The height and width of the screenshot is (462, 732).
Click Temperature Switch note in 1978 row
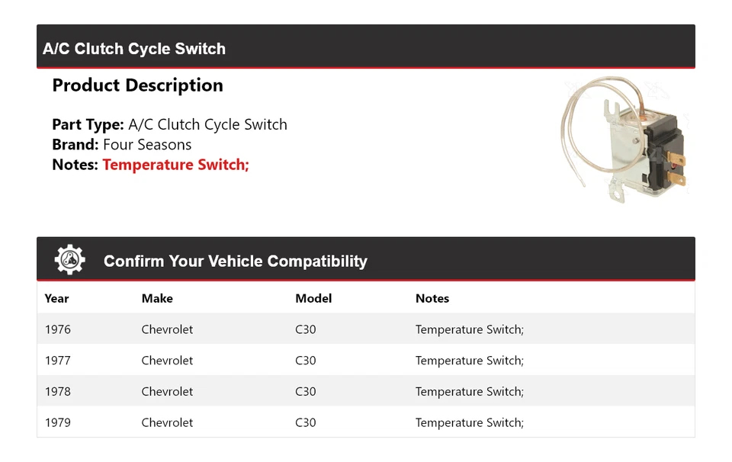(x=469, y=392)
